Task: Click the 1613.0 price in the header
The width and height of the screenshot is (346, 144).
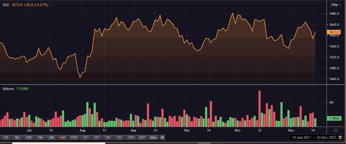Action: point(17,5)
